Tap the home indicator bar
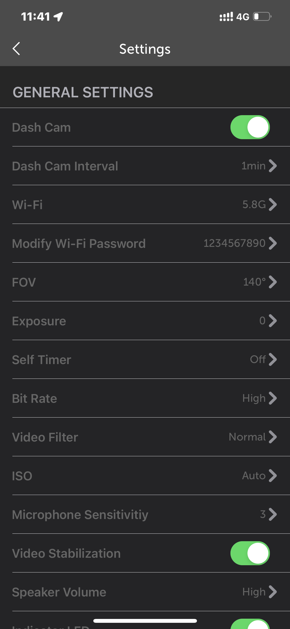 click(x=145, y=621)
